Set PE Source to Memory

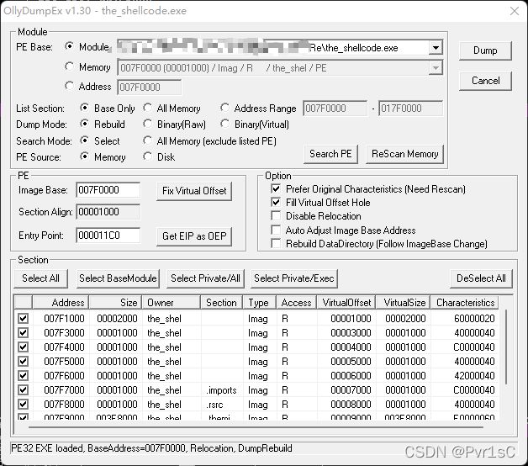(x=85, y=156)
